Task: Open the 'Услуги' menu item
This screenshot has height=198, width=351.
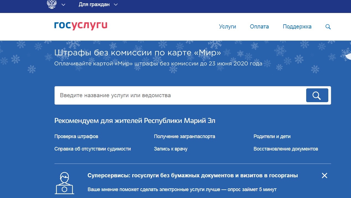Action: pyautogui.click(x=227, y=27)
